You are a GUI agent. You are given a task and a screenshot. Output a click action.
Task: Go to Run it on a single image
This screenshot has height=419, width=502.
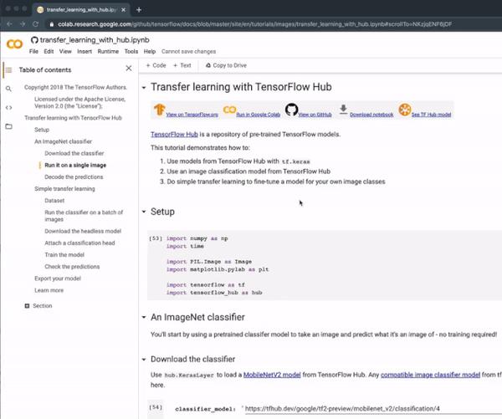[75, 165]
